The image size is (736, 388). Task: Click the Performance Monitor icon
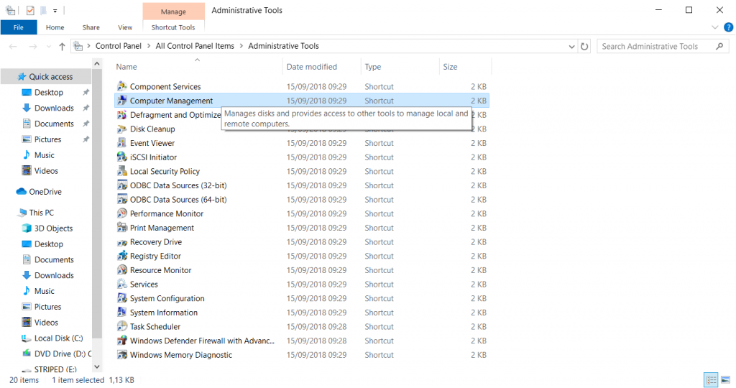tap(122, 213)
